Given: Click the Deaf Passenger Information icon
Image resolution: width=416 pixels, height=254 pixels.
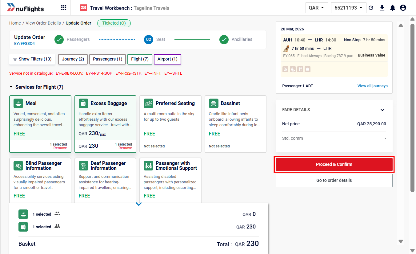Looking at the screenshot, I should (83, 166).
